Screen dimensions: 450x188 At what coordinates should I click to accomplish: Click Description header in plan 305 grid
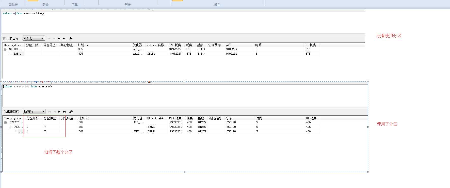tap(13, 45)
